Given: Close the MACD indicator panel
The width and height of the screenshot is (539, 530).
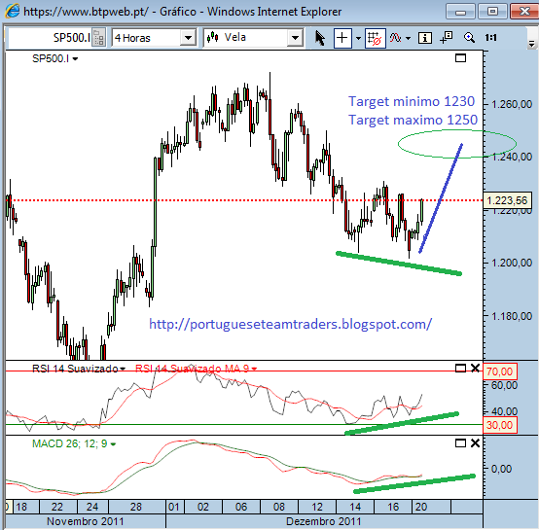Looking at the screenshot, I should [475, 443].
